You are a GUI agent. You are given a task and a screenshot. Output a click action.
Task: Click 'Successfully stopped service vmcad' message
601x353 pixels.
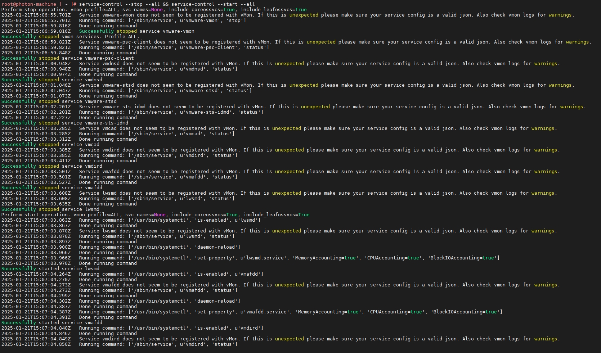(x=50, y=145)
